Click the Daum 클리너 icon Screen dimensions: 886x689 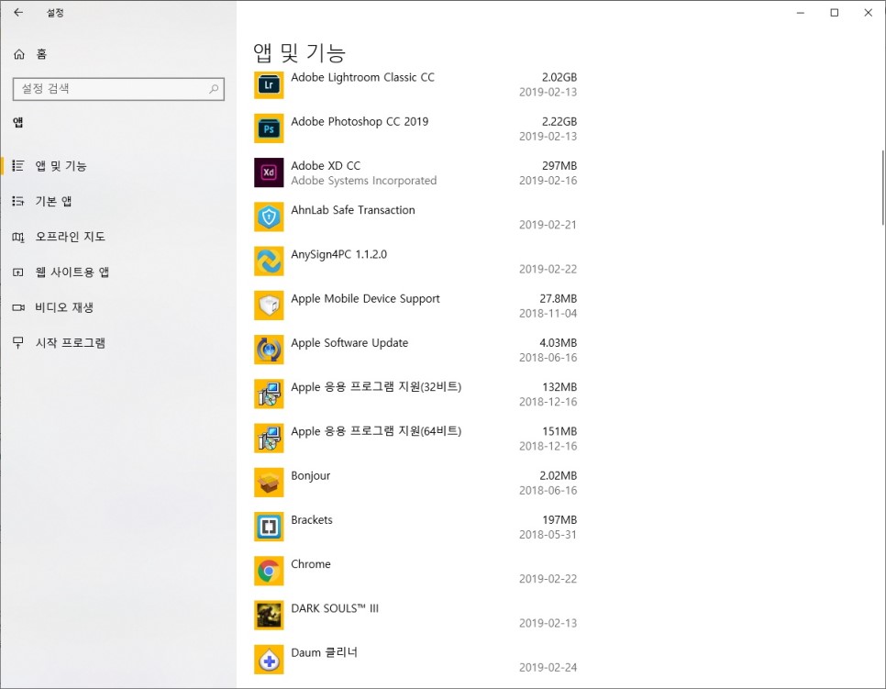[x=269, y=660]
